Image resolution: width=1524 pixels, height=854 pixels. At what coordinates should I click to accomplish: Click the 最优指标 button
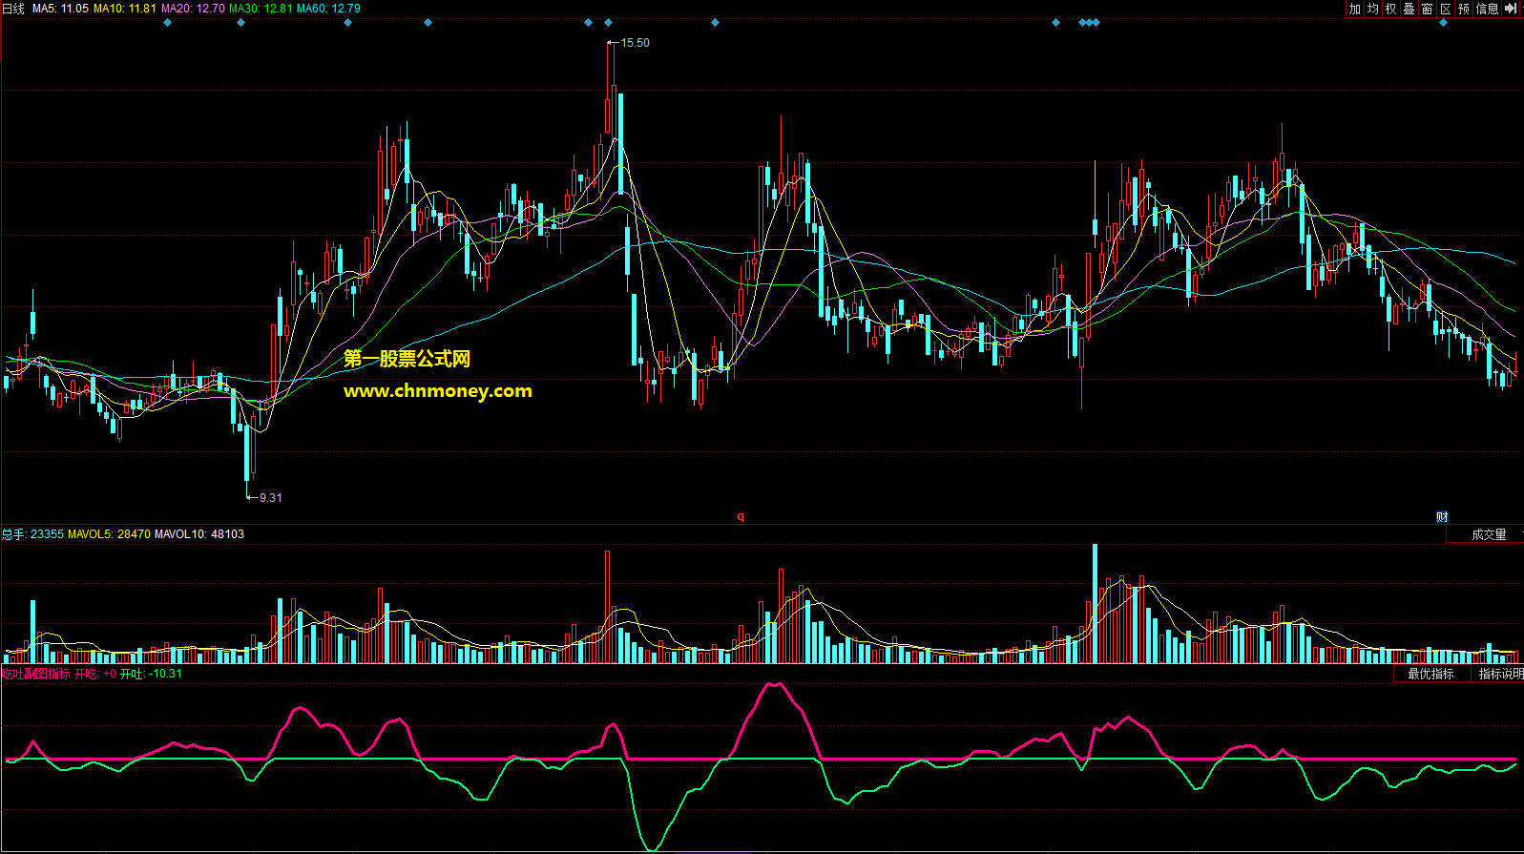[x=1430, y=674]
